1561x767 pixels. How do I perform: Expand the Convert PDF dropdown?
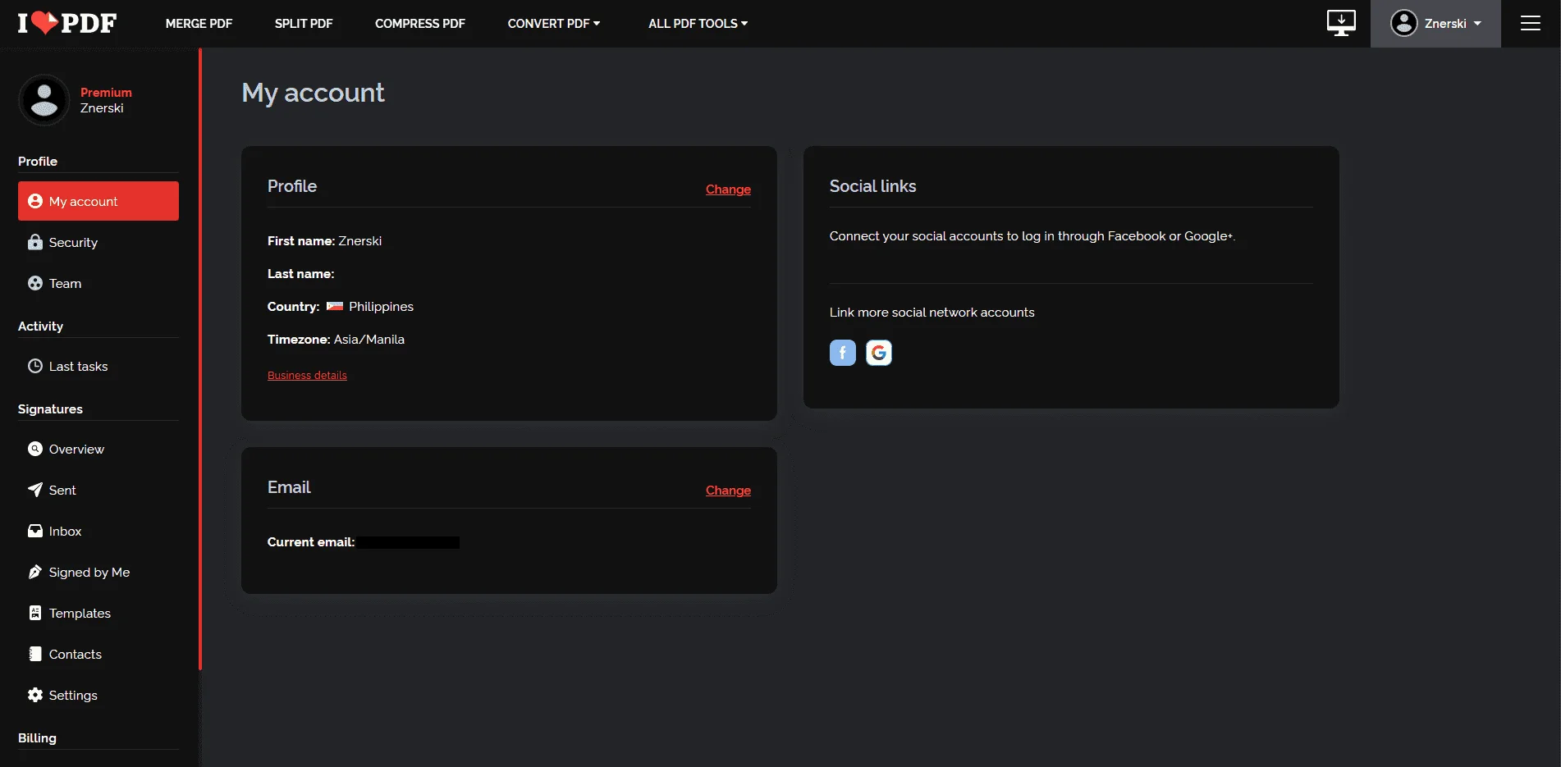click(x=554, y=24)
